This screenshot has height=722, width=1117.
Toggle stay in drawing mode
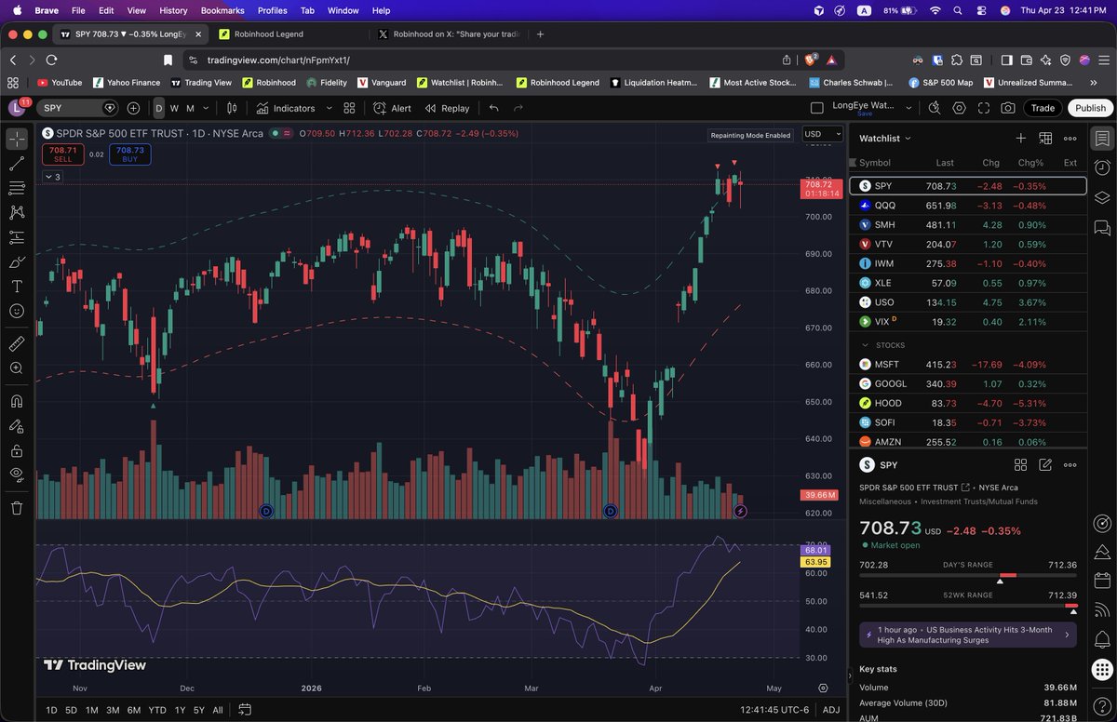click(x=17, y=426)
